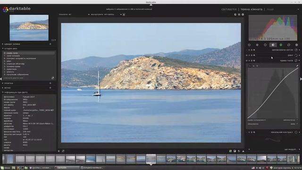Screen dimensions: 302x170
Task: Collapse the right side panel arrow
Action: click(x=301, y=79)
